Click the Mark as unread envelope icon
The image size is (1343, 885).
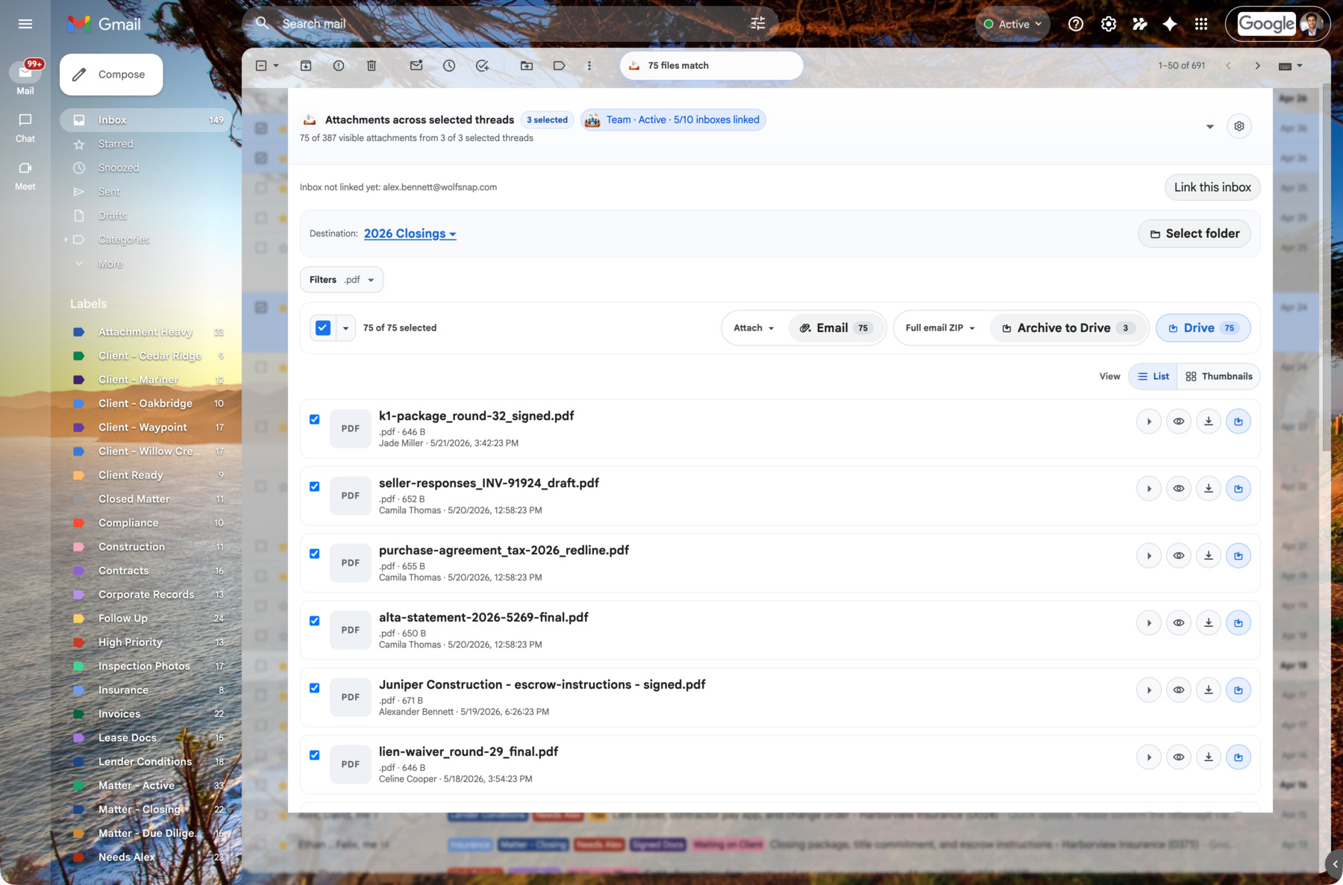(416, 66)
